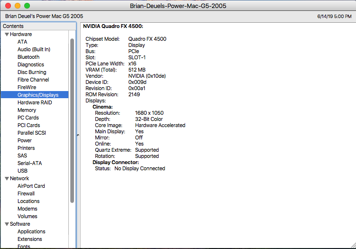Open Hardware RAID entry
Image resolution: width=356 pixels, height=249 pixels.
pyautogui.click(x=35, y=102)
